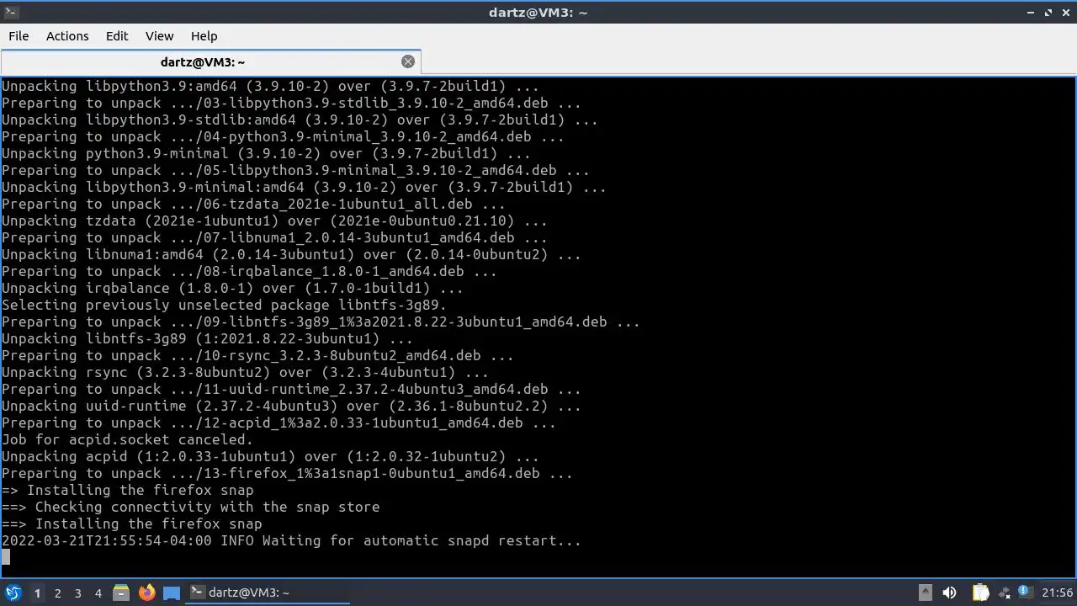Close the terminal window
The image size is (1077, 606).
(1065, 13)
